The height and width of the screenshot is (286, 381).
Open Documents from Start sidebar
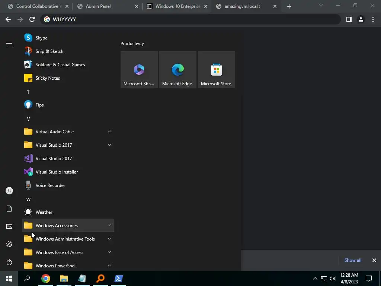click(9, 209)
